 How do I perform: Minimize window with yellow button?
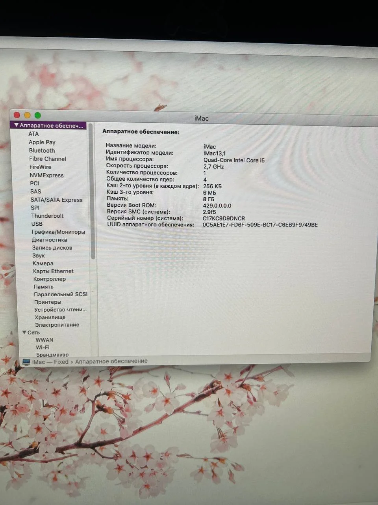tap(27, 115)
